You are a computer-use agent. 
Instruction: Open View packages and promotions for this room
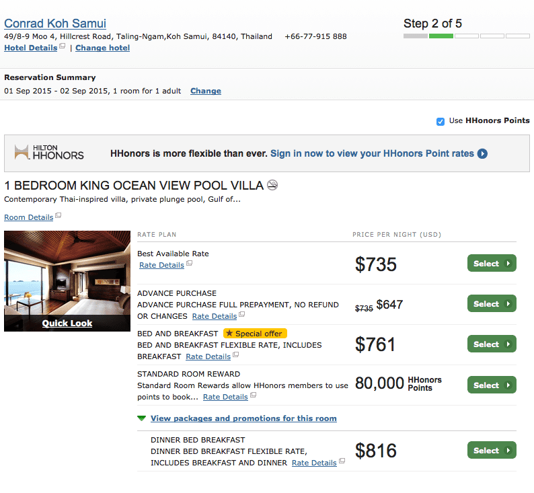click(243, 418)
